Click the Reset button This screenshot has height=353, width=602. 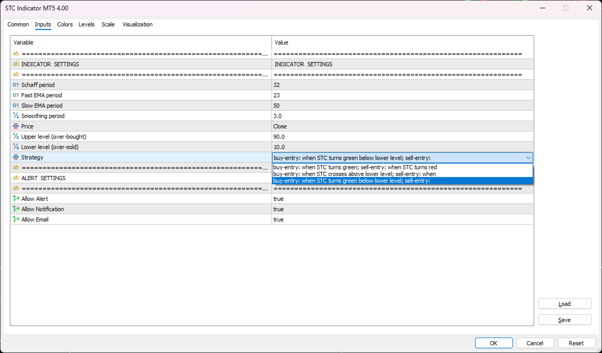point(576,343)
